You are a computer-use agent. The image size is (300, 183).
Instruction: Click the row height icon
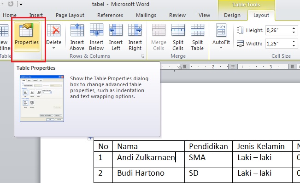(240, 30)
